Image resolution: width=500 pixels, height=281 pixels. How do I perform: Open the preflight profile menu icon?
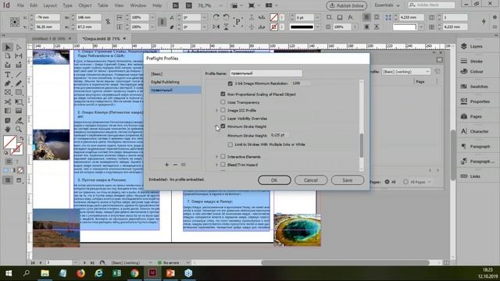184,165
